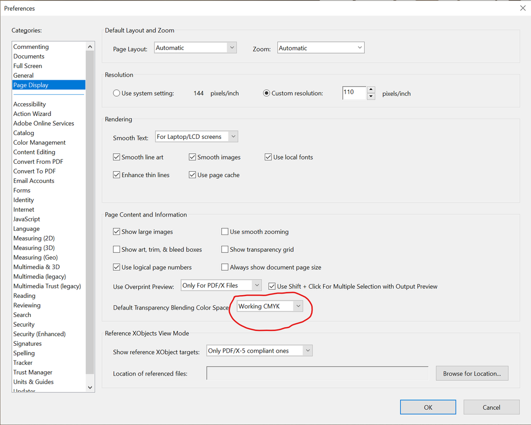This screenshot has height=425, width=531.
Task: Select Use system setting radio button
Action: pos(116,93)
